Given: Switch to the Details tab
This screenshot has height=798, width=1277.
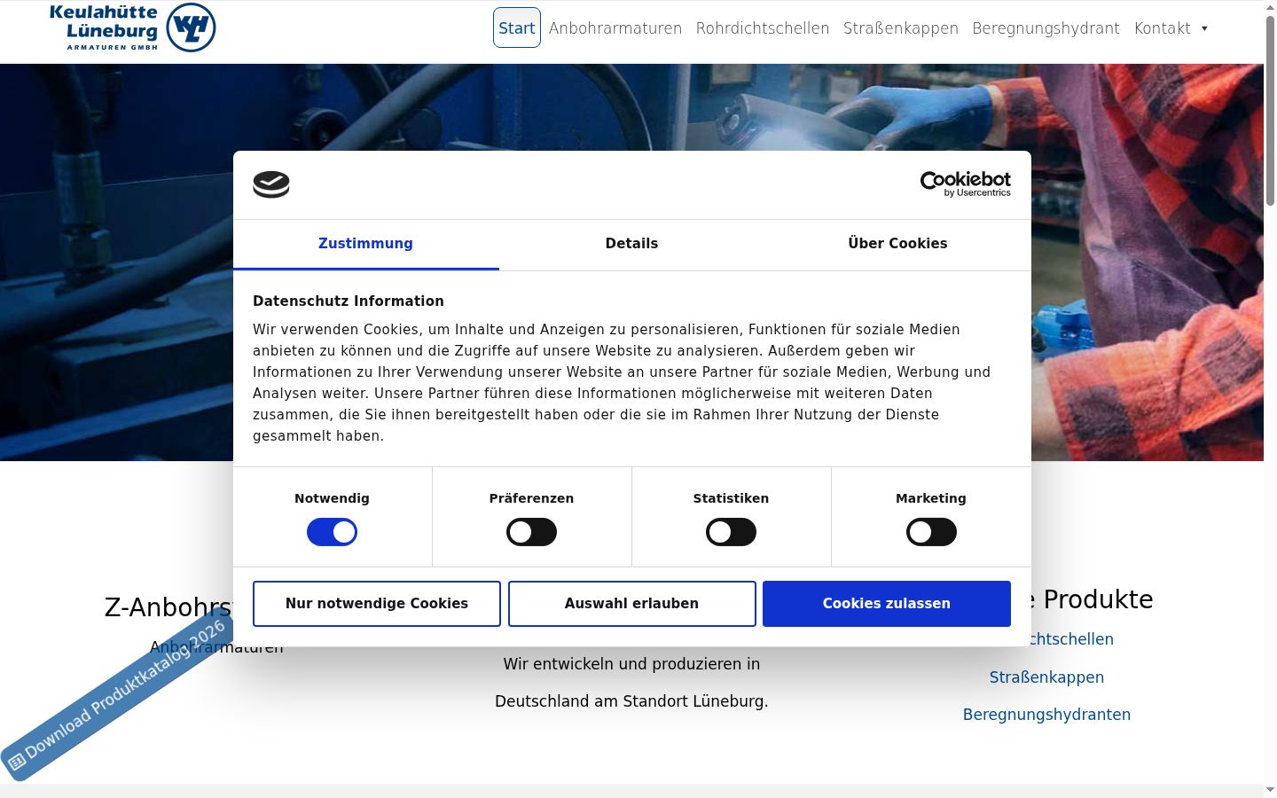Looking at the screenshot, I should (x=631, y=244).
